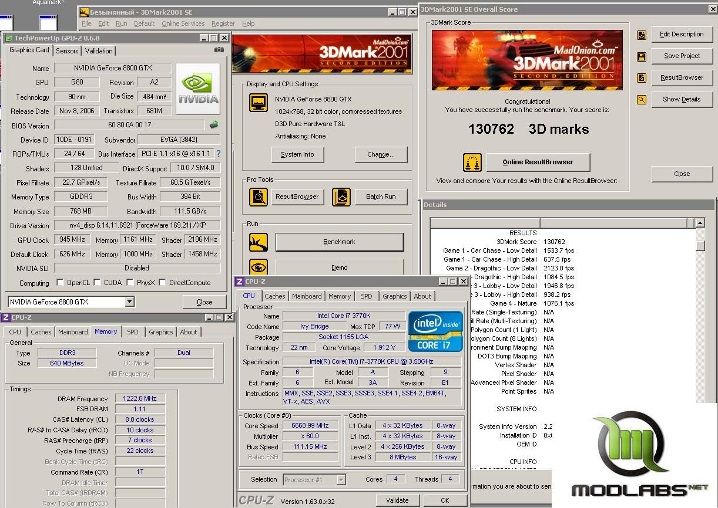
Task: Switch to Graphics tab in front CPU-Z
Action: pyautogui.click(x=394, y=296)
